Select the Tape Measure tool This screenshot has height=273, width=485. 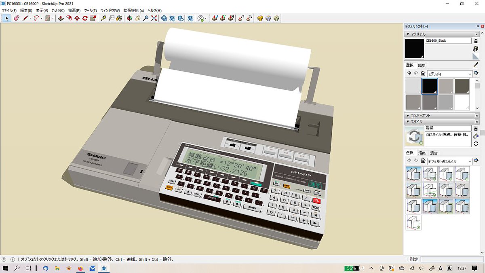104,18
